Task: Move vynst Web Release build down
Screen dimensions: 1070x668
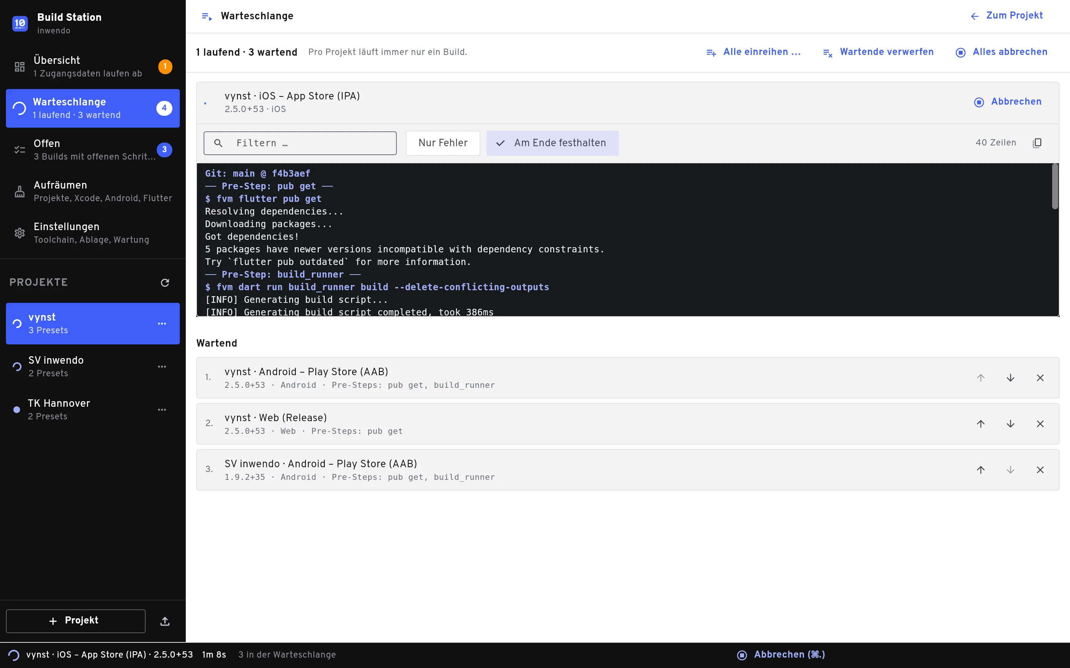Action: [x=1010, y=424]
